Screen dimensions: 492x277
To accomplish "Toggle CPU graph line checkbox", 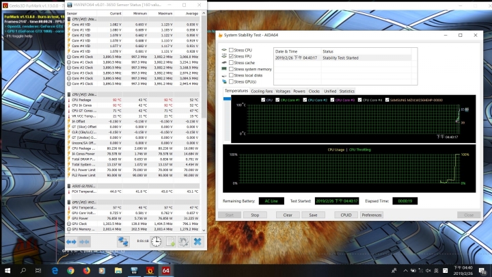I will (263, 100).
